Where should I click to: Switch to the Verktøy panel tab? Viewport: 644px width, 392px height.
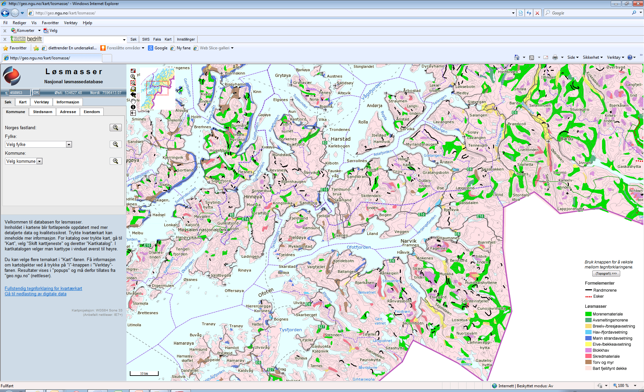pos(42,102)
